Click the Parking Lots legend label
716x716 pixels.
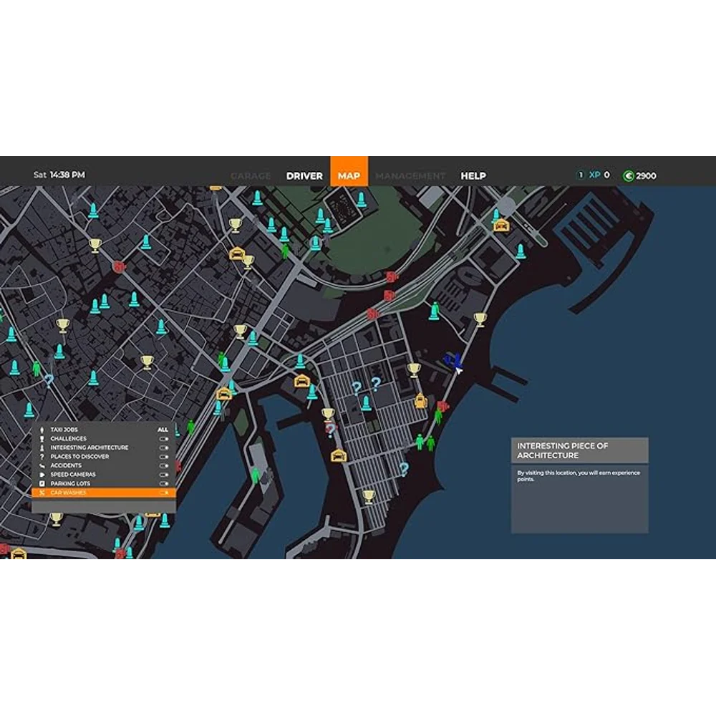(70, 483)
